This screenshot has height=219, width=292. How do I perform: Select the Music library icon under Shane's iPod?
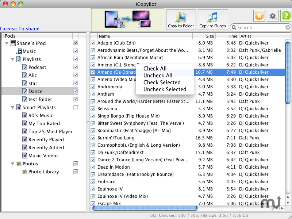[19, 51]
